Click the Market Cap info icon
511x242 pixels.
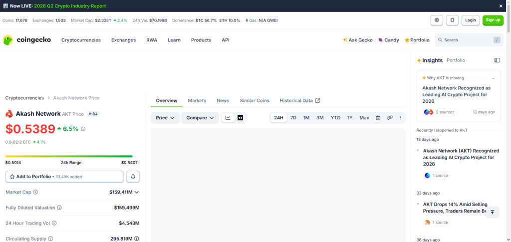[x=35, y=192]
